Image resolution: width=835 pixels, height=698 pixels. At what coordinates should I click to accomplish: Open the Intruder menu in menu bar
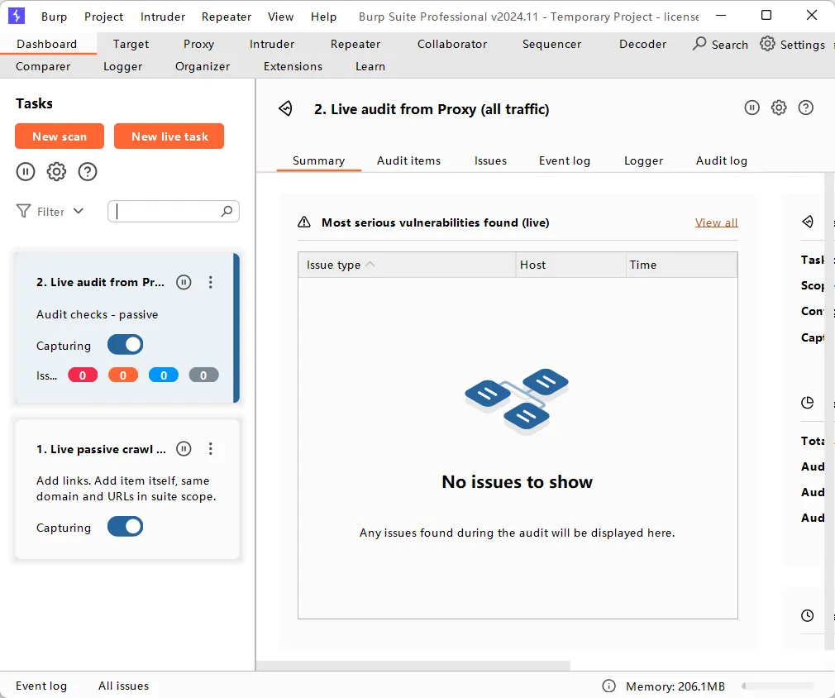tap(162, 17)
